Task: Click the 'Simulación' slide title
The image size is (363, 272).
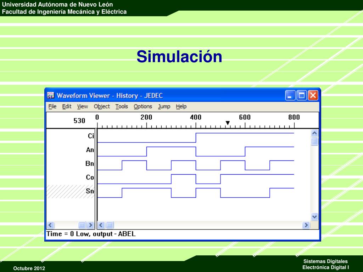Action: point(179,56)
